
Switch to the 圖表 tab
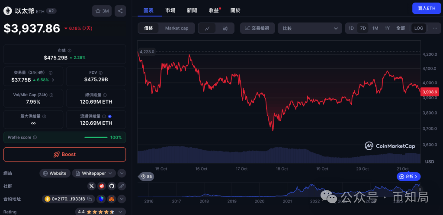point(149,10)
